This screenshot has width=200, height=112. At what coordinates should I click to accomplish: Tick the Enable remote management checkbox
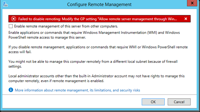[x=11, y=26]
